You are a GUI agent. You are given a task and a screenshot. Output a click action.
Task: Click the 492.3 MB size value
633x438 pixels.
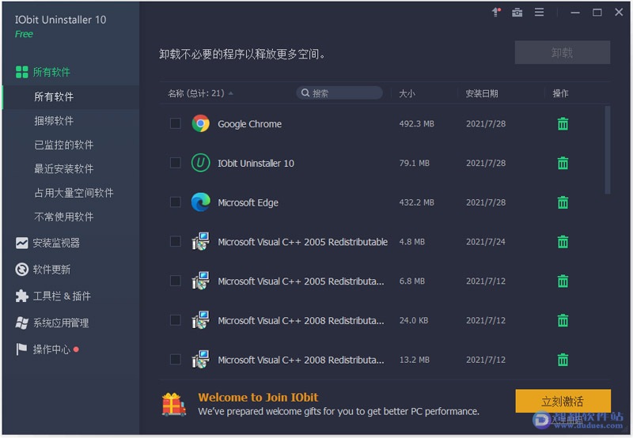417,124
